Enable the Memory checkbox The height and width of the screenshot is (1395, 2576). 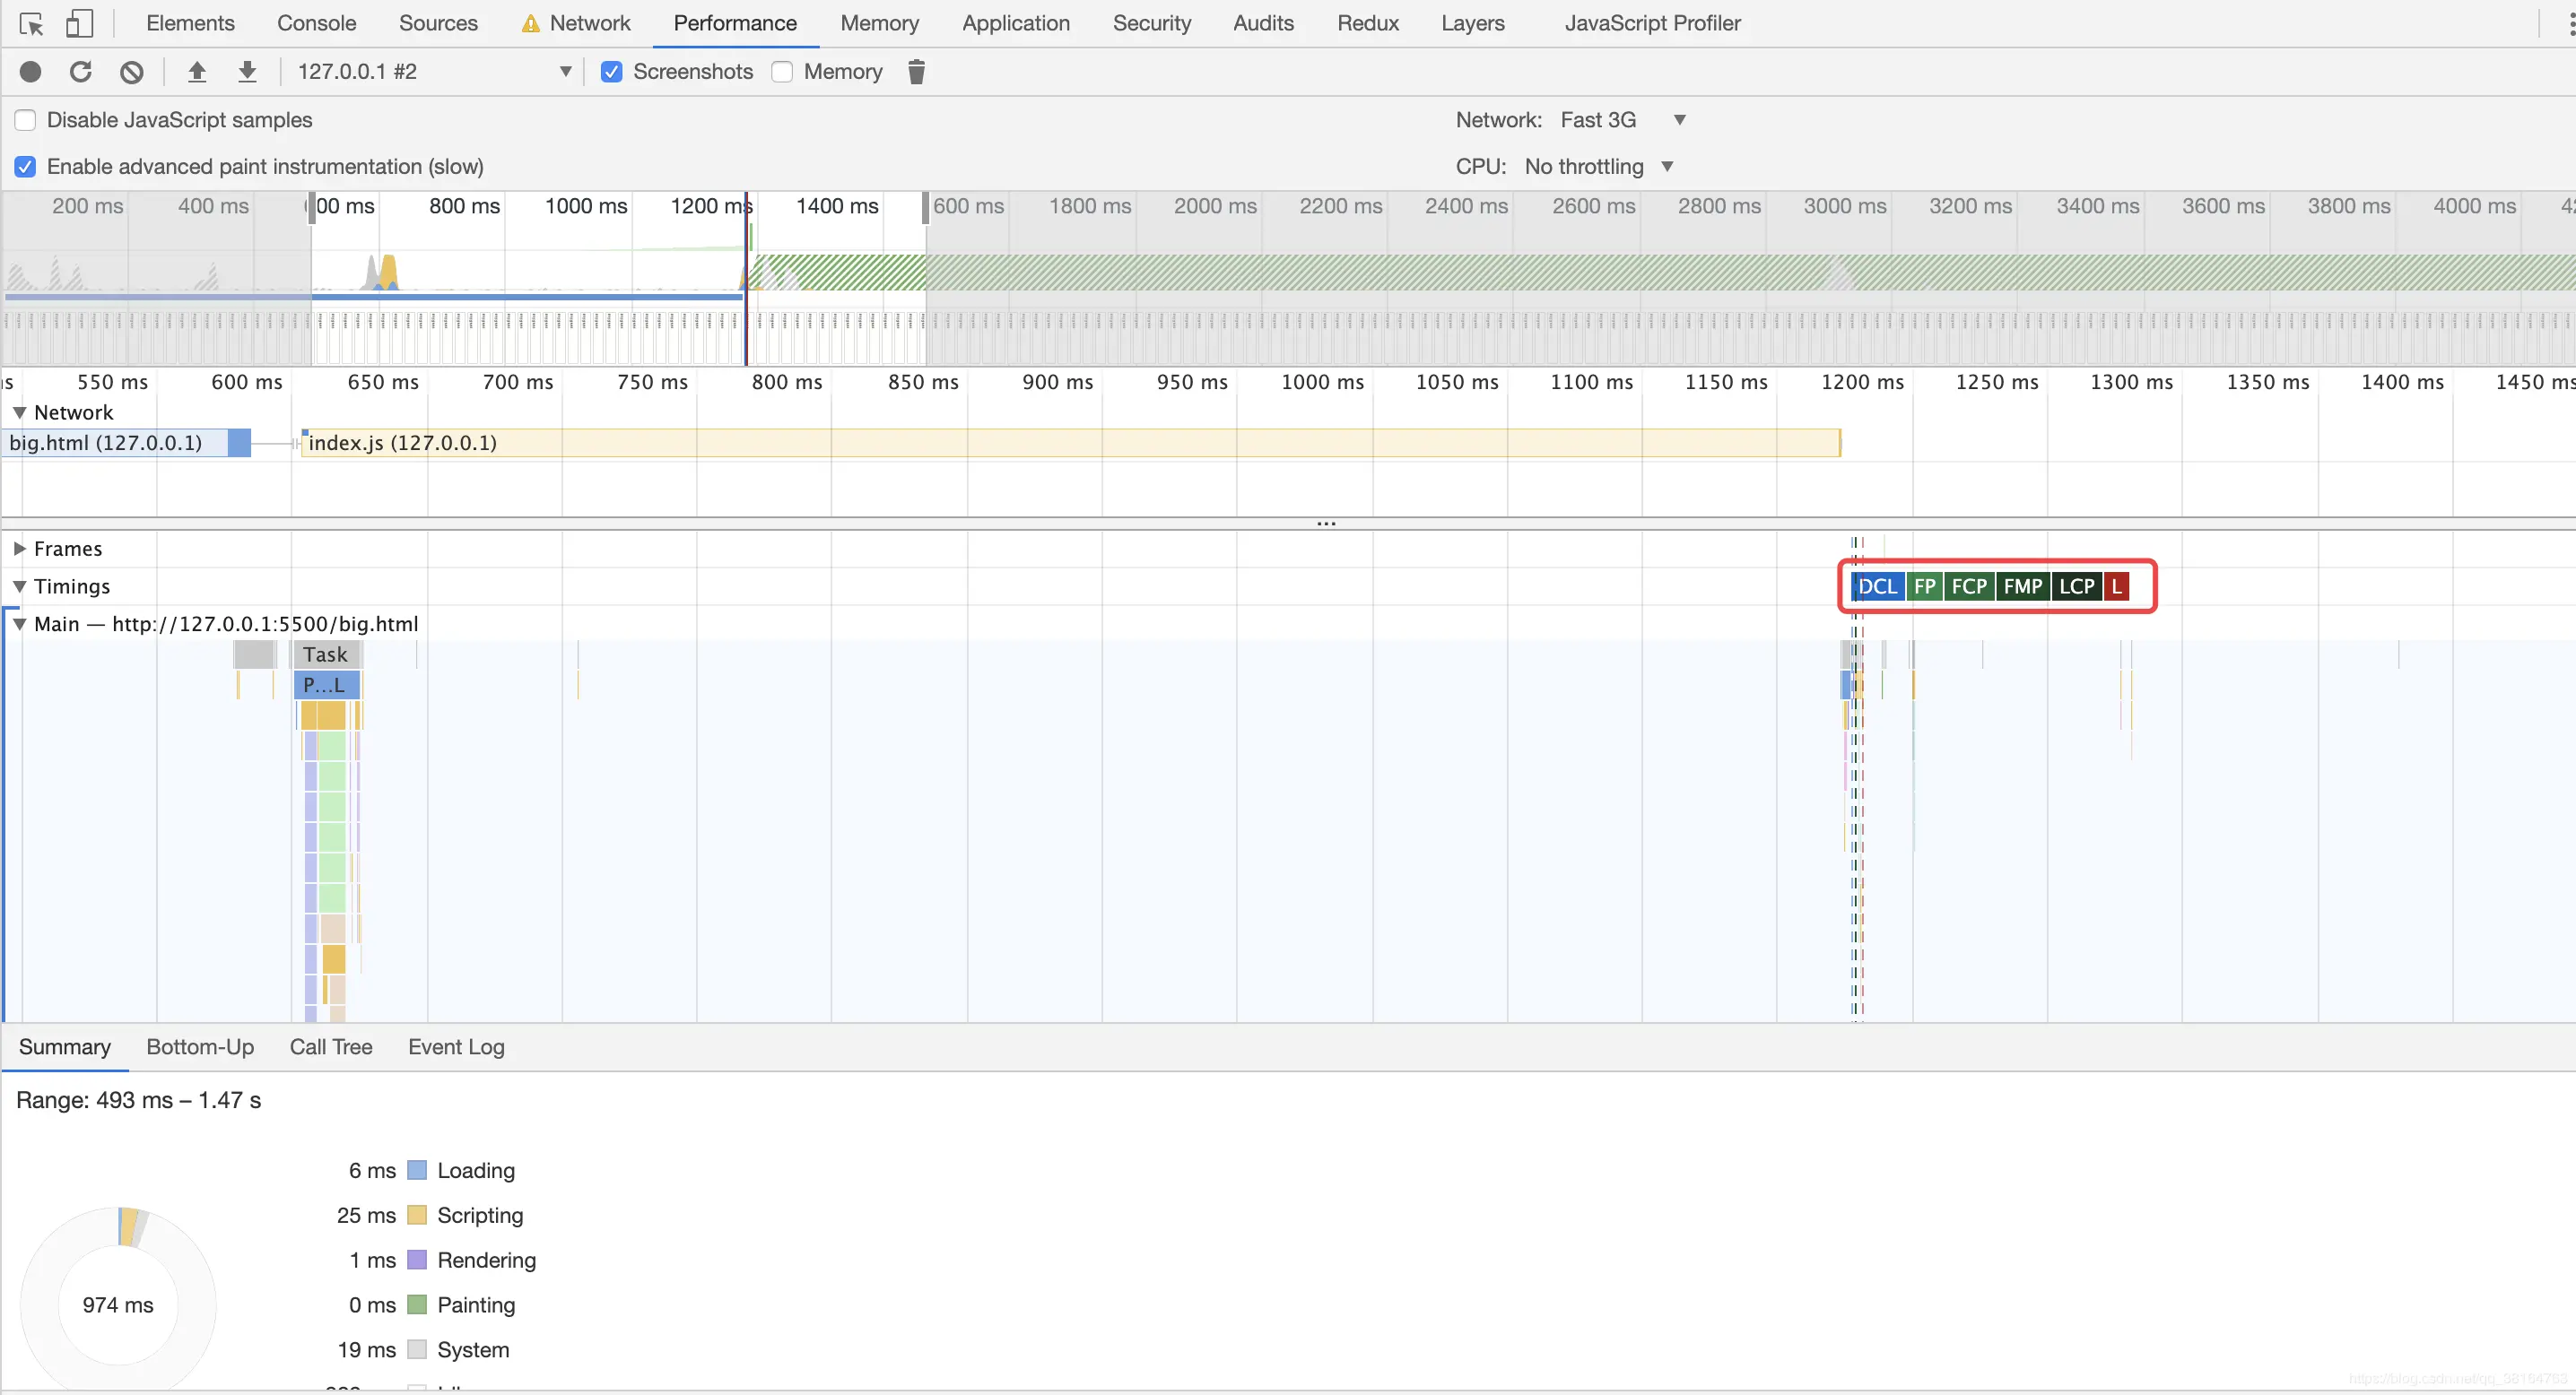tap(782, 72)
